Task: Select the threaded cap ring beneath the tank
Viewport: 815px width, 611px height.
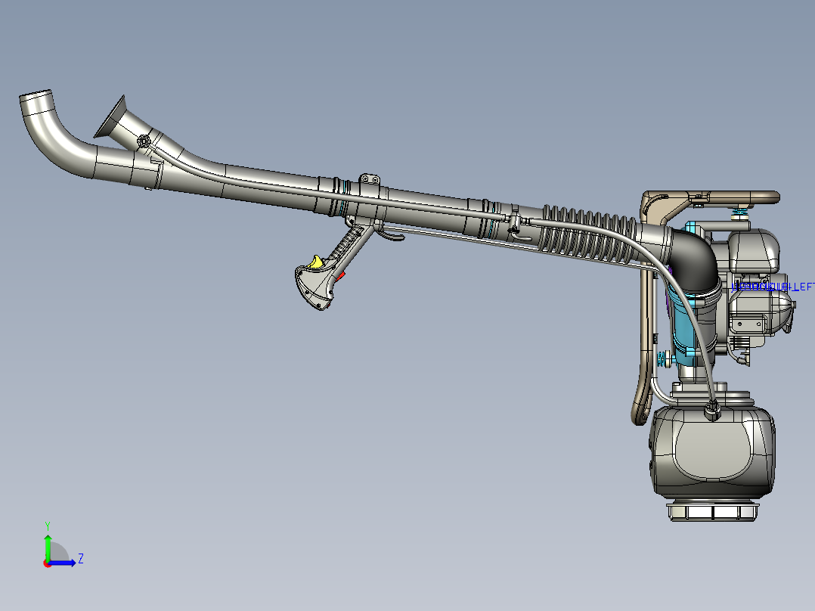Action: click(713, 512)
